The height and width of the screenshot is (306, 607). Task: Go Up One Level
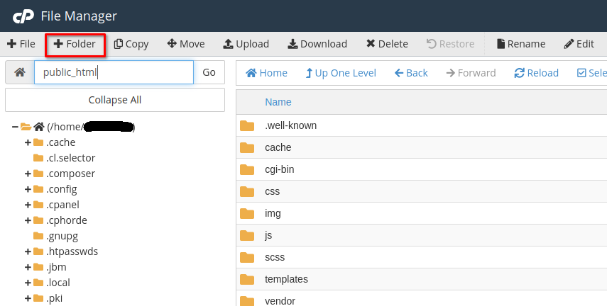click(x=341, y=73)
